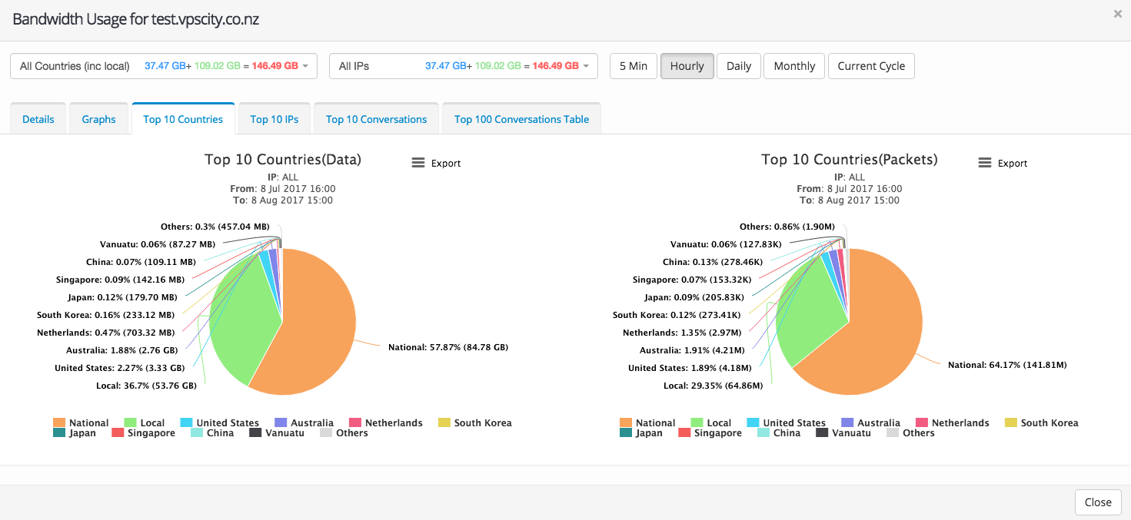Click Netherlands pink swatch in Packets legend
This screenshot has height=520, width=1131.
coord(922,422)
